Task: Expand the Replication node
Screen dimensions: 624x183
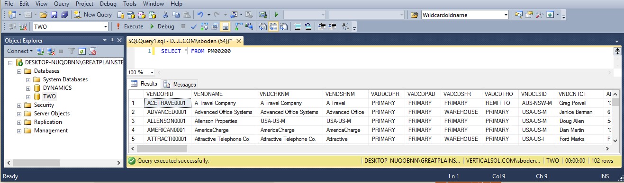Action: pos(19,122)
